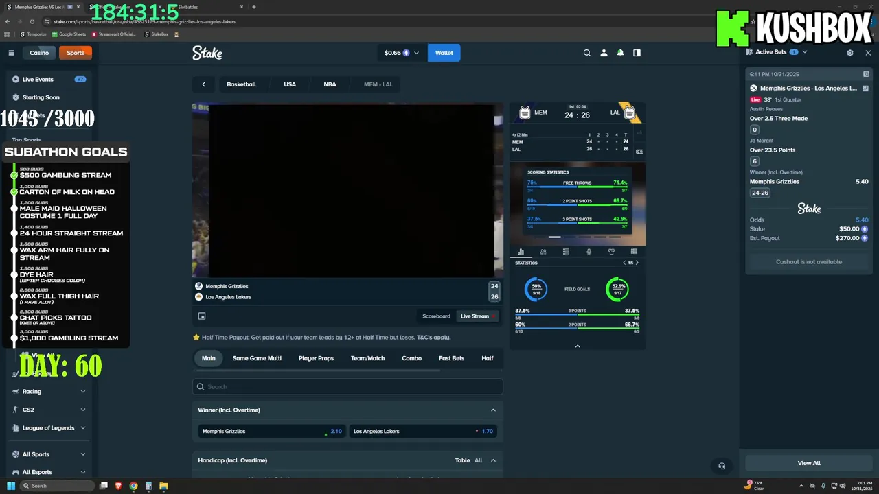Select the Fast Bets tab
The height and width of the screenshot is (494, 879).
click(x=451, y=358)
